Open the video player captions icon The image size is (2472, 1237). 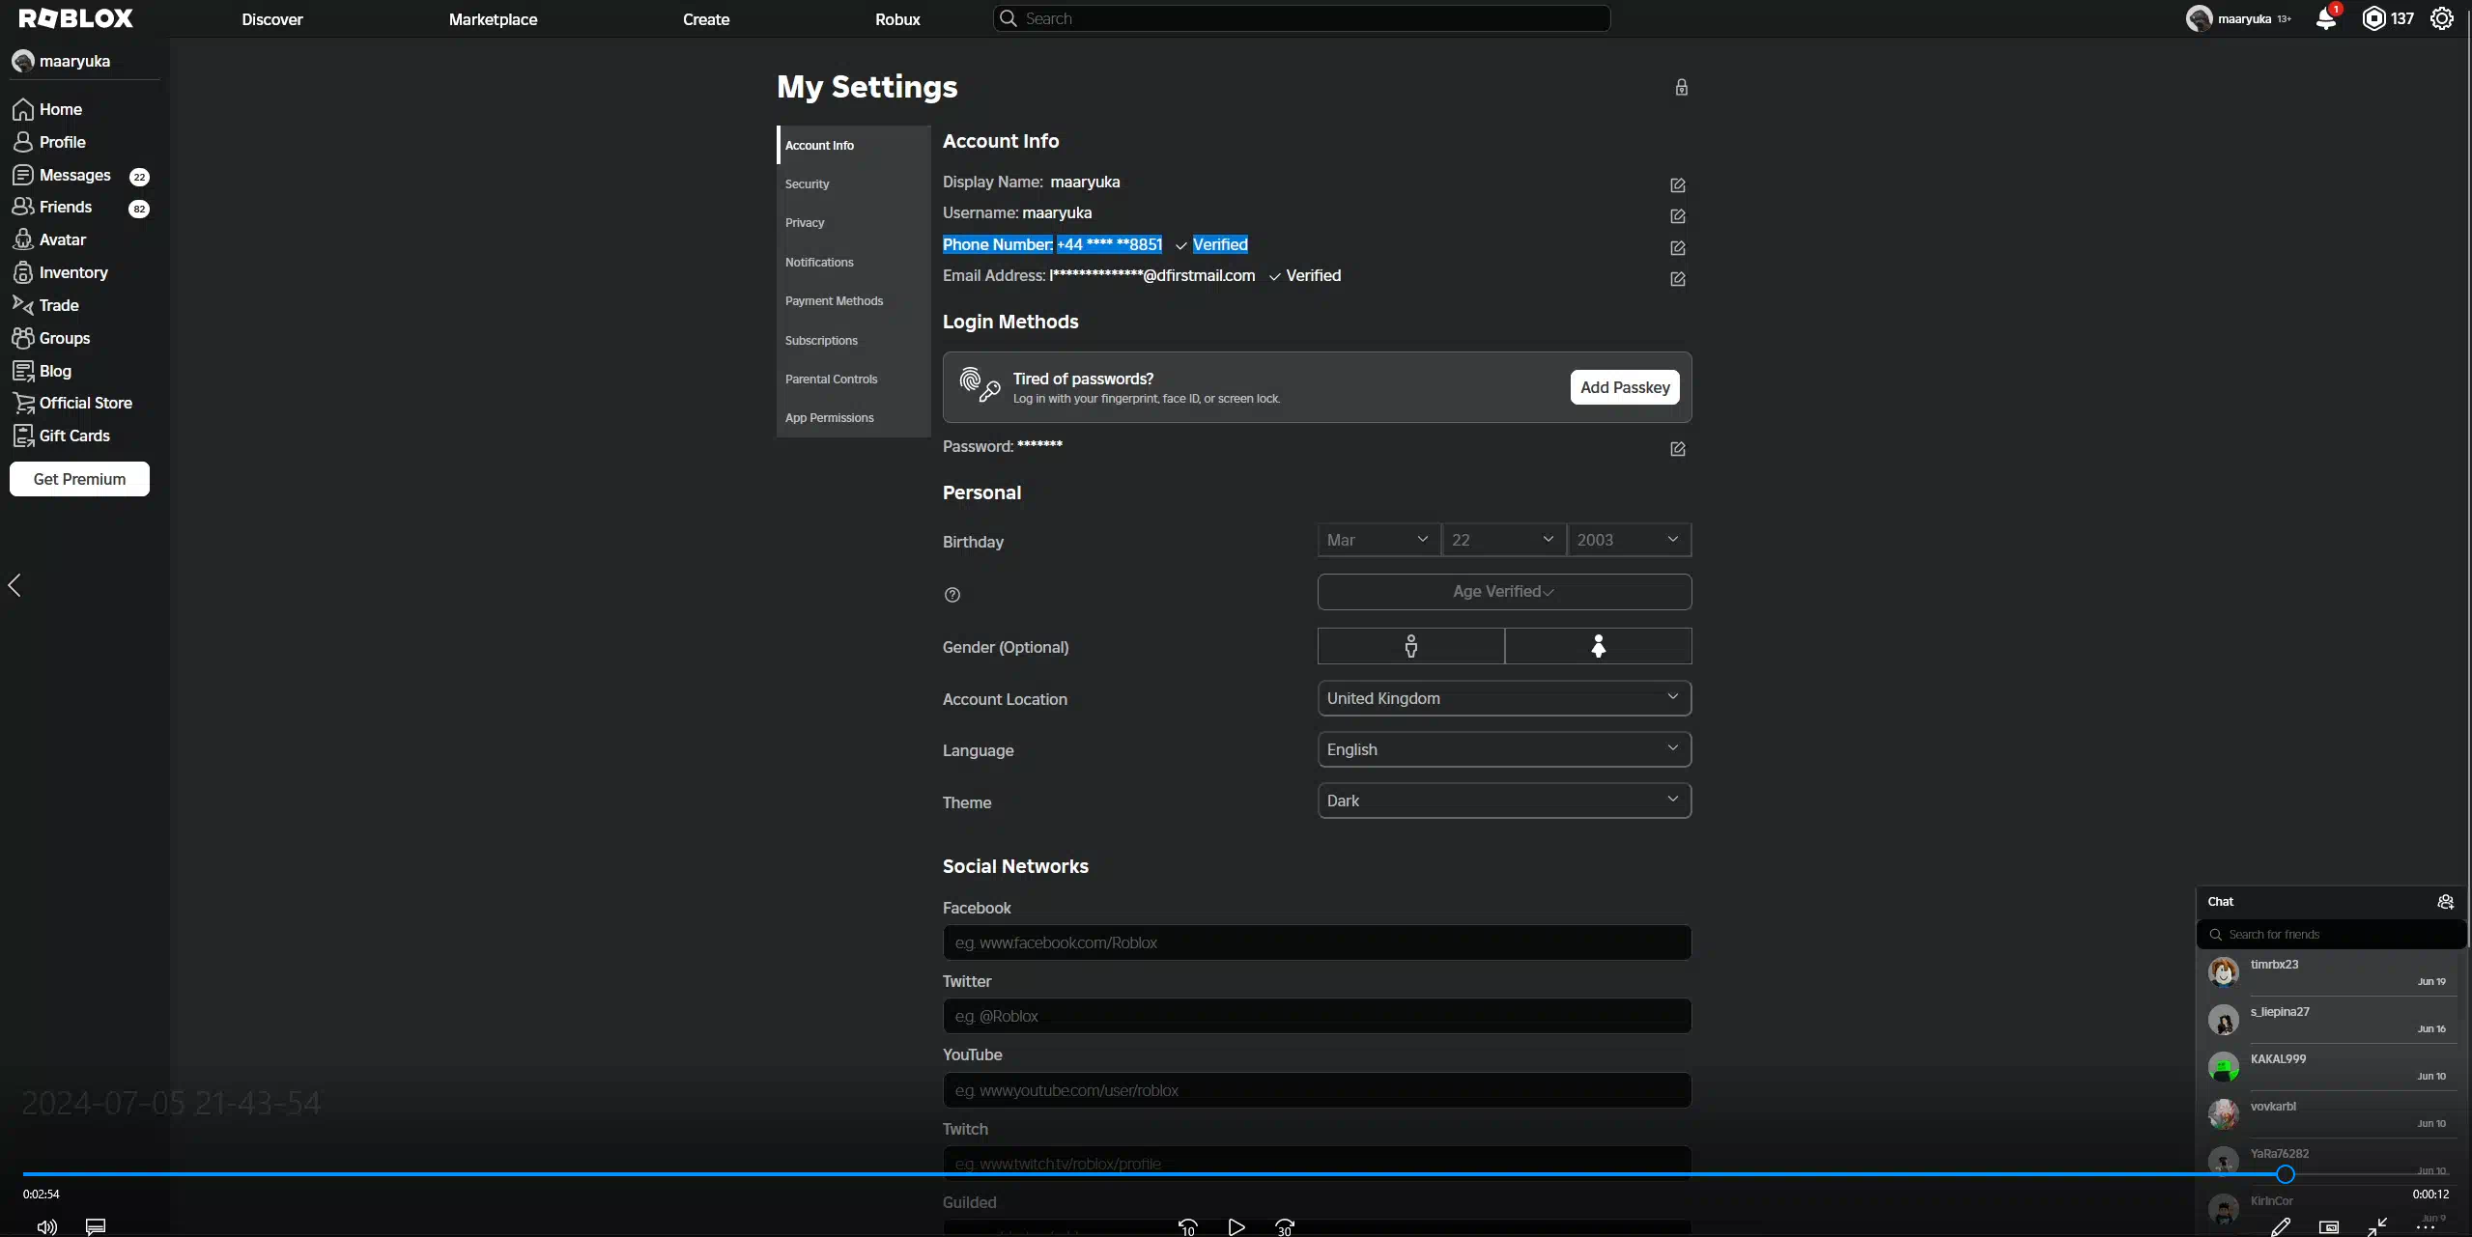(96, 1226)
